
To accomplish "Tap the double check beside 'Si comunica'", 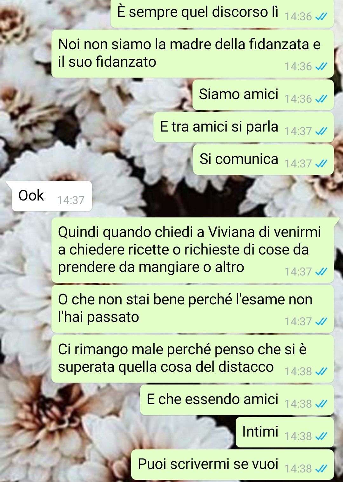I will pos(321,164).
